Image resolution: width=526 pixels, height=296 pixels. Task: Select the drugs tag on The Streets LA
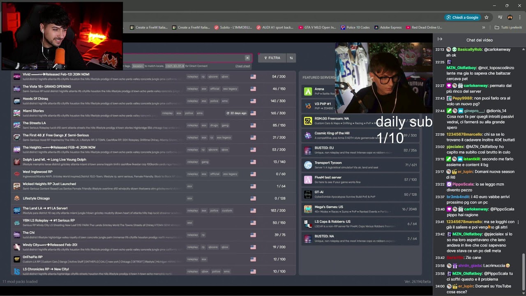coord(214,125)
